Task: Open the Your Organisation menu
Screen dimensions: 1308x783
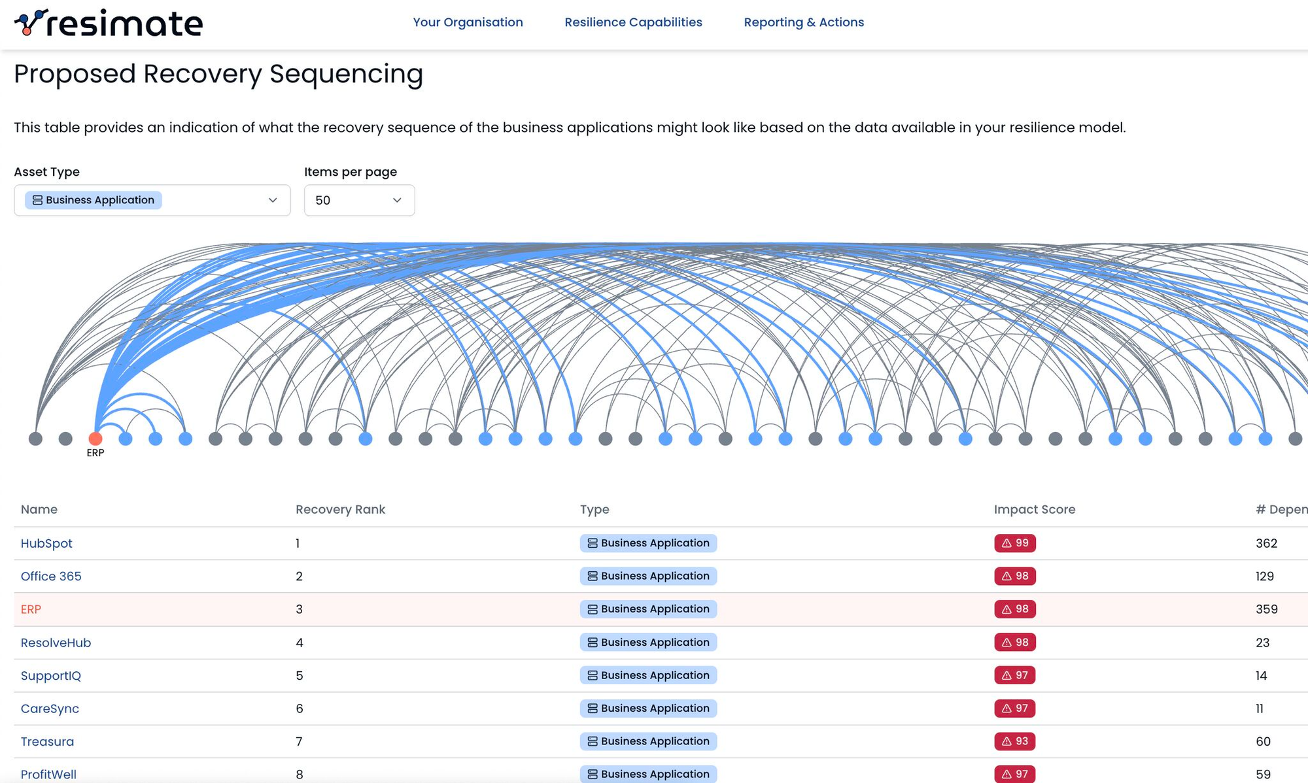Action: (x=468, y=22)
